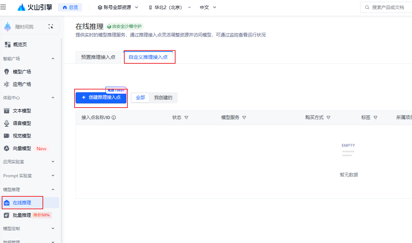
Task: Click the 接入点名称/ID column header
Action: click(x=96, y=117)
